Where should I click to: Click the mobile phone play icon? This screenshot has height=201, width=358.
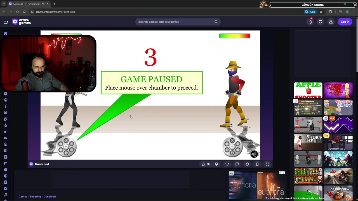pos(257,164)
